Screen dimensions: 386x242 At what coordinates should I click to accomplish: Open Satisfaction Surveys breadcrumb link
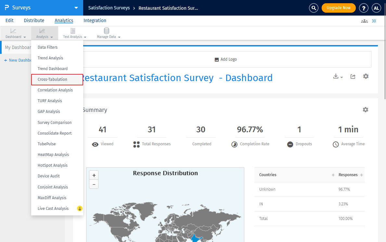point(109,8)
